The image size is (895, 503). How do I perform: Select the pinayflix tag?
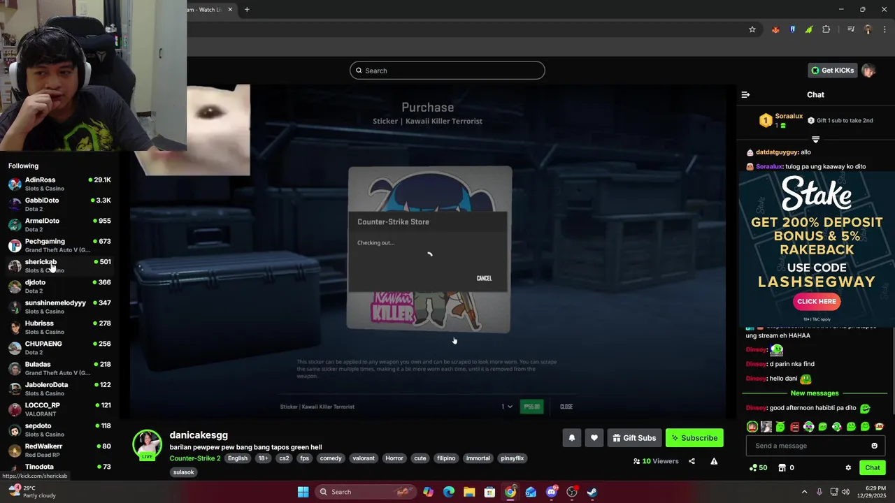(x=513, y=458)
